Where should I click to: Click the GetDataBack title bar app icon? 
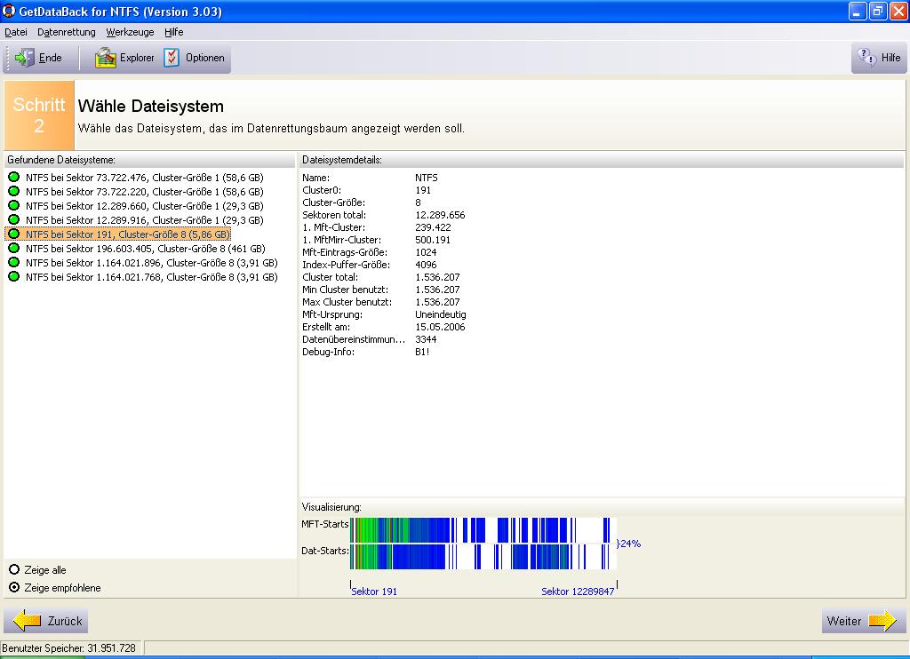pyautogui.click(x=9, y=11)
